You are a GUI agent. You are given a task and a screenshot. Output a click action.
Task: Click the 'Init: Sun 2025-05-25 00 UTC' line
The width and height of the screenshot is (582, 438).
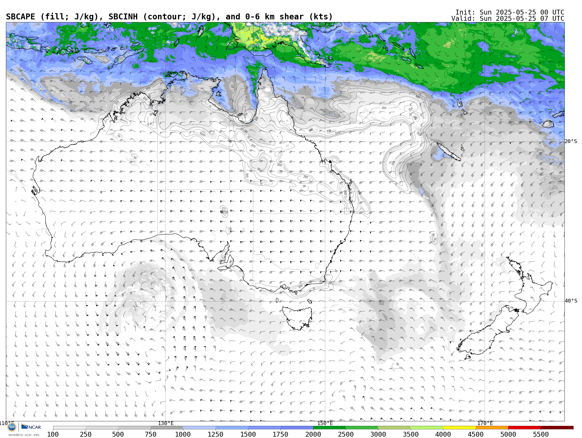click(510, 12)
